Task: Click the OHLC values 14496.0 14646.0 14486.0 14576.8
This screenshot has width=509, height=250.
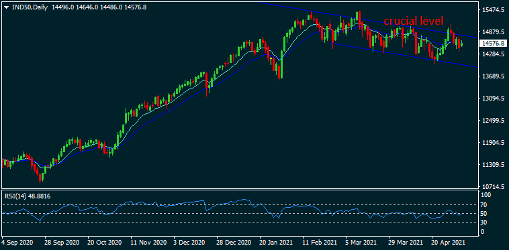Action: pyautogui.click(x=99, y=7)
